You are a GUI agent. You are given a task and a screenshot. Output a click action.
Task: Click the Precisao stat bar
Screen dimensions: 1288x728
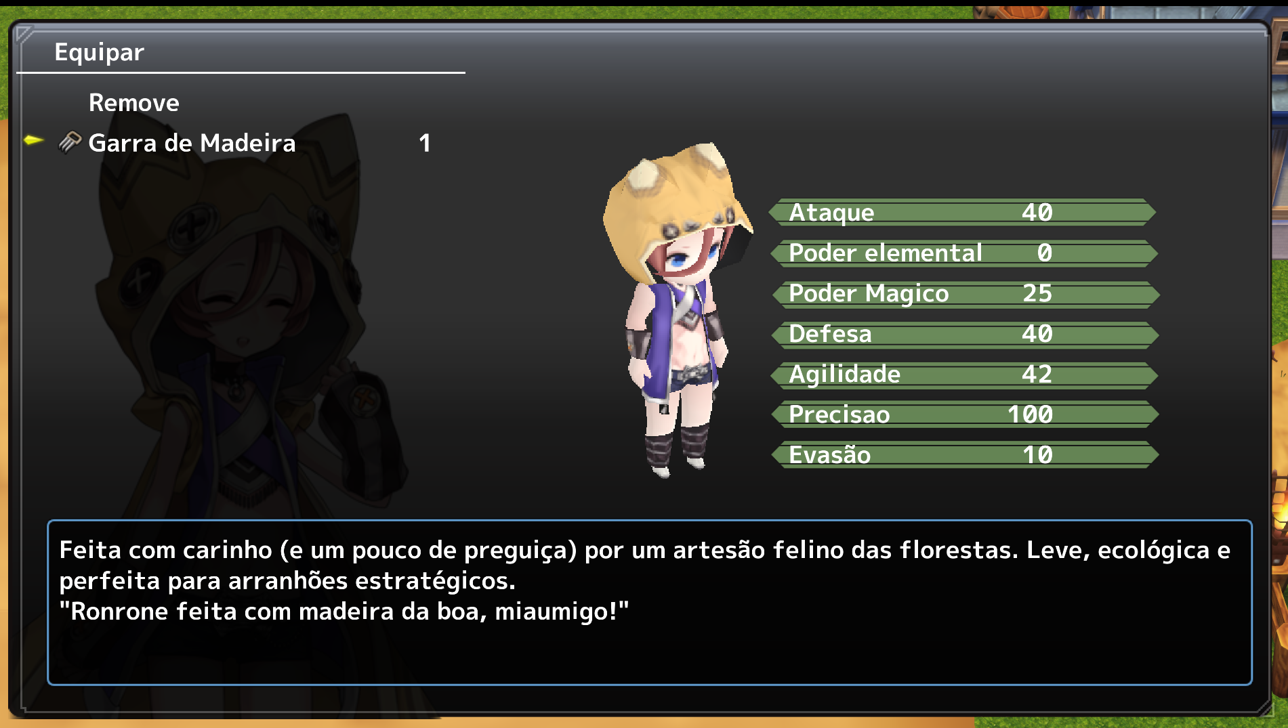[x=964, y=414]
